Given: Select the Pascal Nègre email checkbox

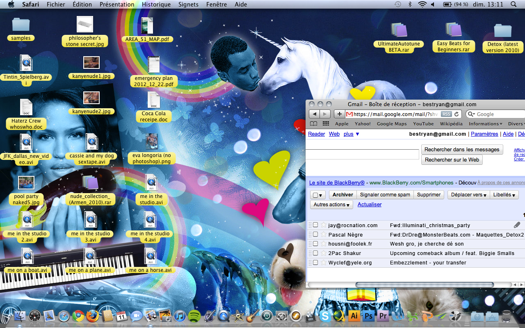Looking at the screenshot, I should [x=315, y=235].
